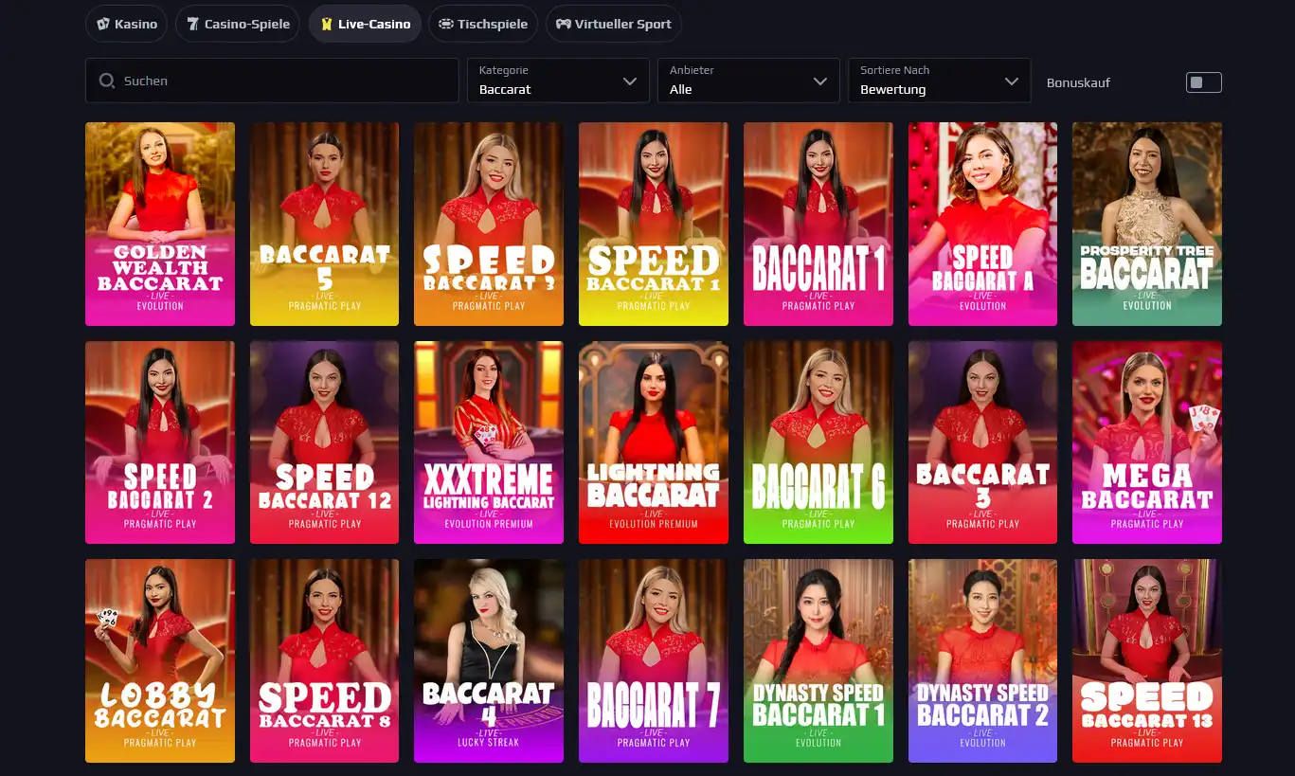This screenshot has height=776, width=1295.
Task: Click the gamepad icon on Virtueller Sport
Action: [x=563, y=24]
